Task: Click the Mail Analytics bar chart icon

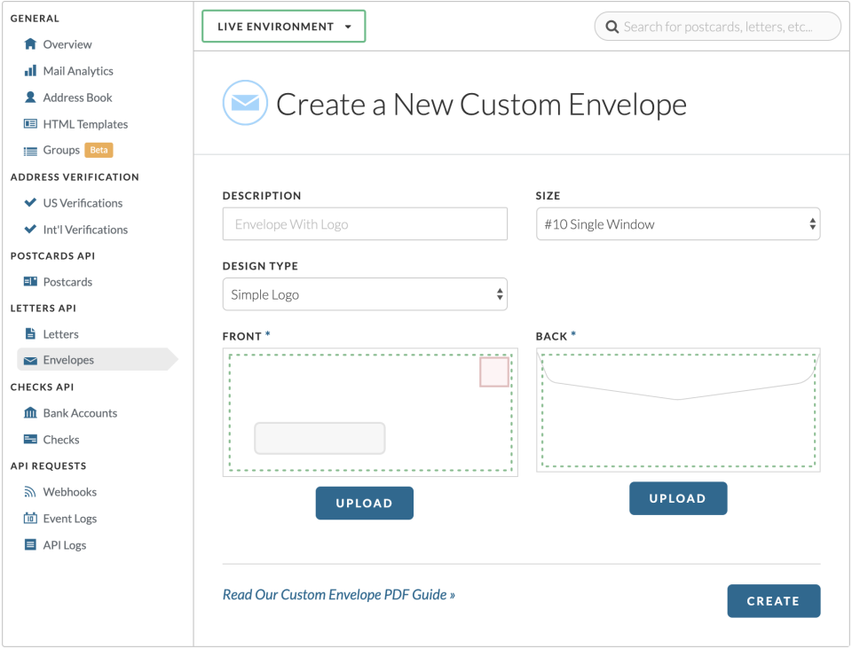Action: pyautogui.click(x=31, y=71)
